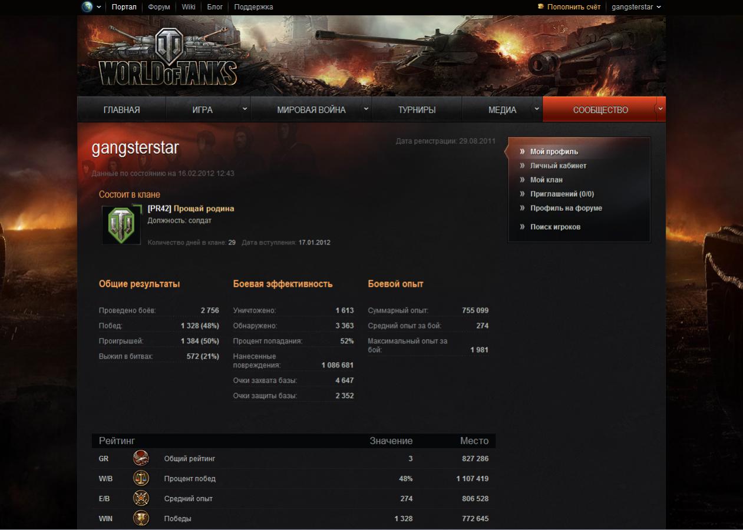Click the damage dealt value 1 086 681
The width and height of the screenshot is (743, 530).
[x=338, y=365]
